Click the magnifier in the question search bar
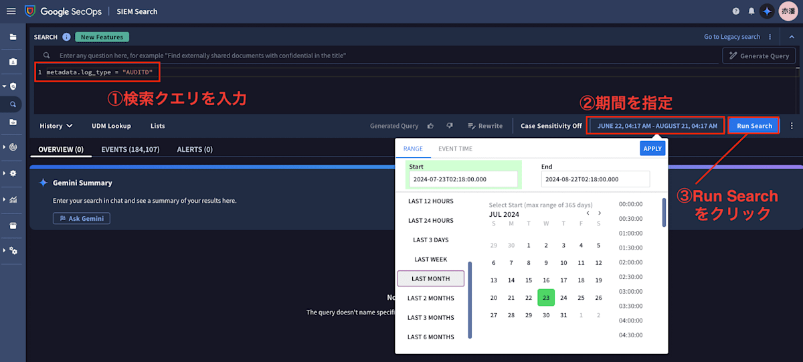The height and width of the screenshot is (362, 803). (x=46, y=56)
